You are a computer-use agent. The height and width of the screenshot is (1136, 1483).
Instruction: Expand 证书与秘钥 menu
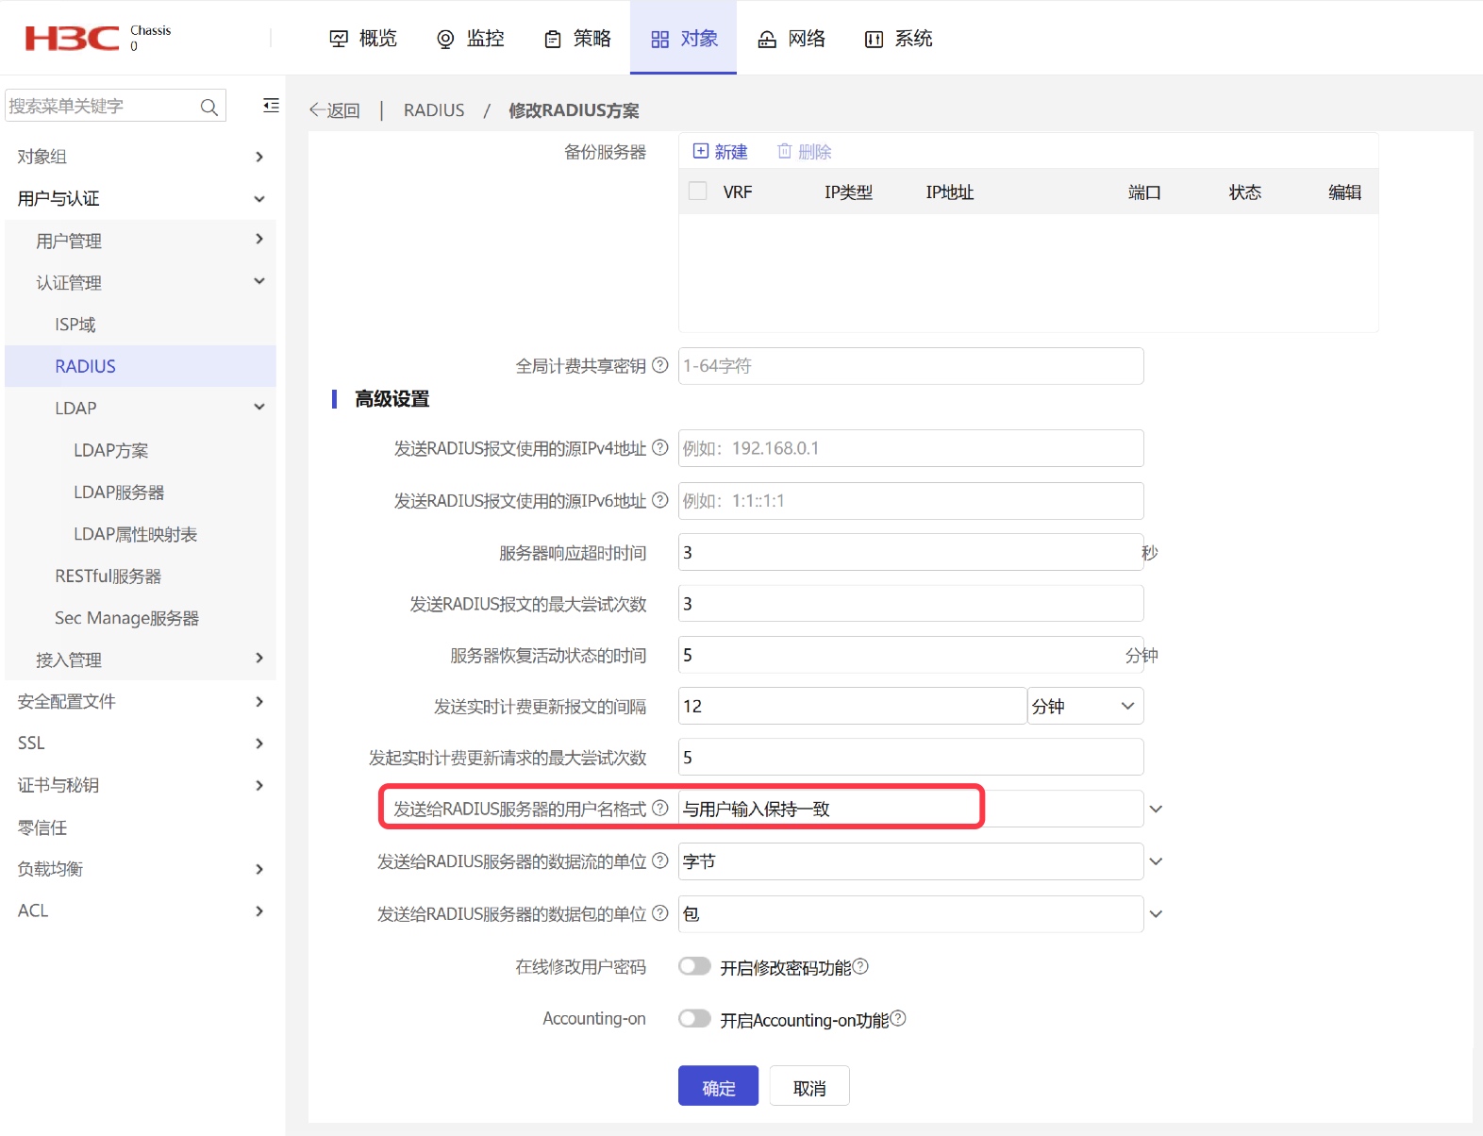tap(259, 785)
